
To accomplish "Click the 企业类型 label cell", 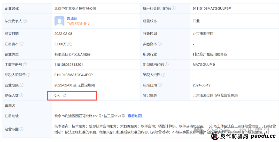I will [x=27, y=54].
